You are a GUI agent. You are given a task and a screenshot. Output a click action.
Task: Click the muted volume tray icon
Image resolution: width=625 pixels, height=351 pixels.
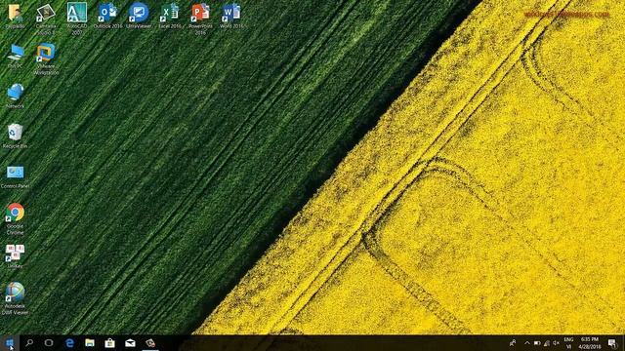[556, 343]
